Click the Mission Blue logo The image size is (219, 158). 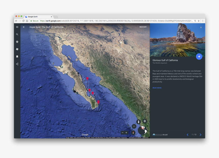click(x=160, y=135)
